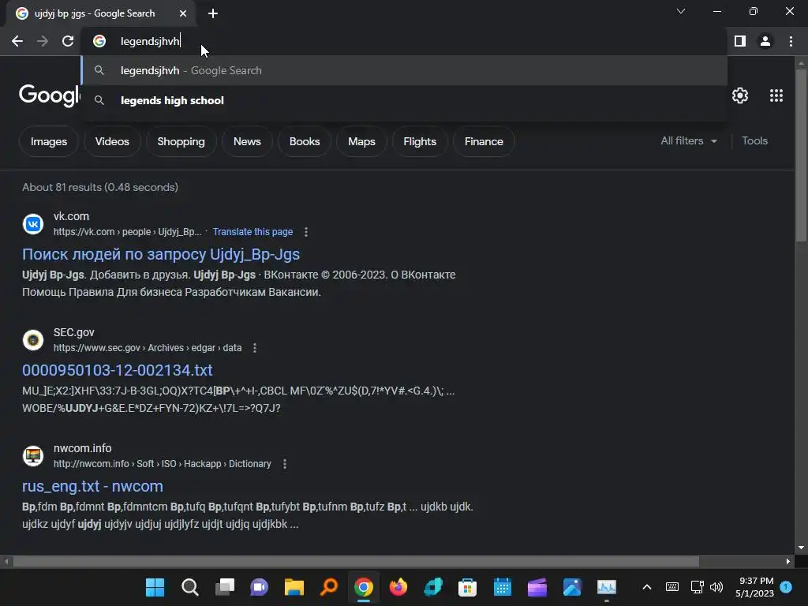Select the 'legendsjhvh - Google Search' suggestion
The image size is (808, 606).
405,70
